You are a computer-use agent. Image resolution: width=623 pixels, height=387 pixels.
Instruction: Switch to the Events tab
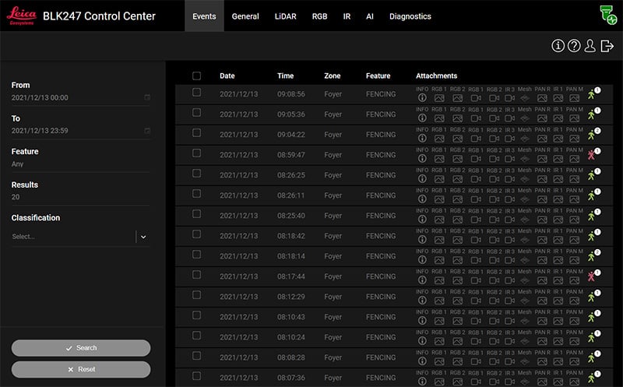[204, 16]
